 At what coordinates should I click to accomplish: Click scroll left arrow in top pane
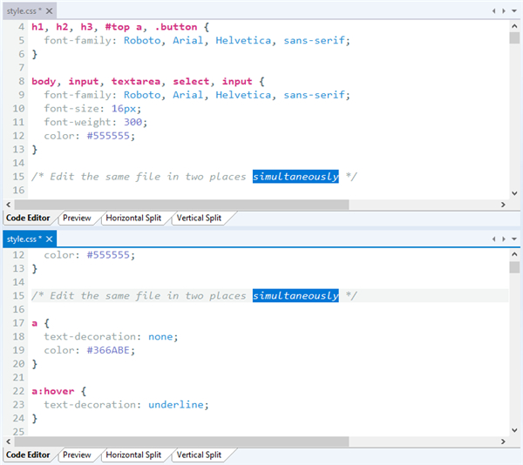coord(9,205)
